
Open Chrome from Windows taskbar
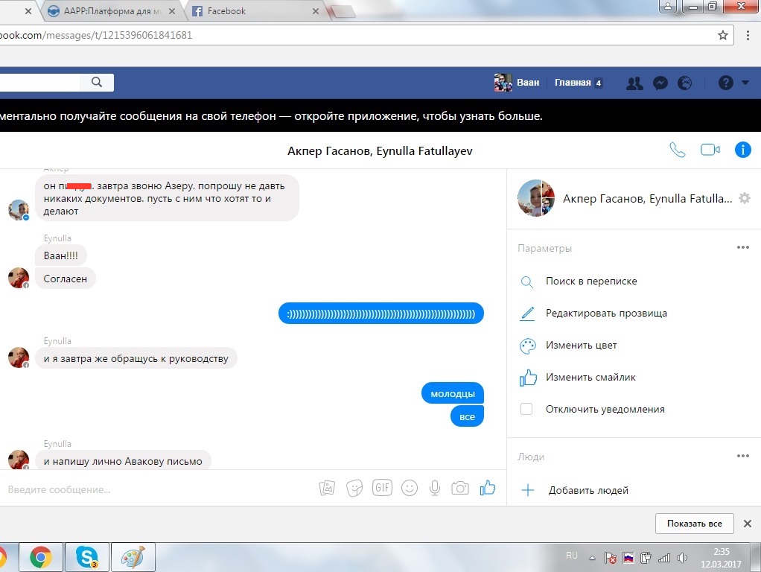click(41, 557)
